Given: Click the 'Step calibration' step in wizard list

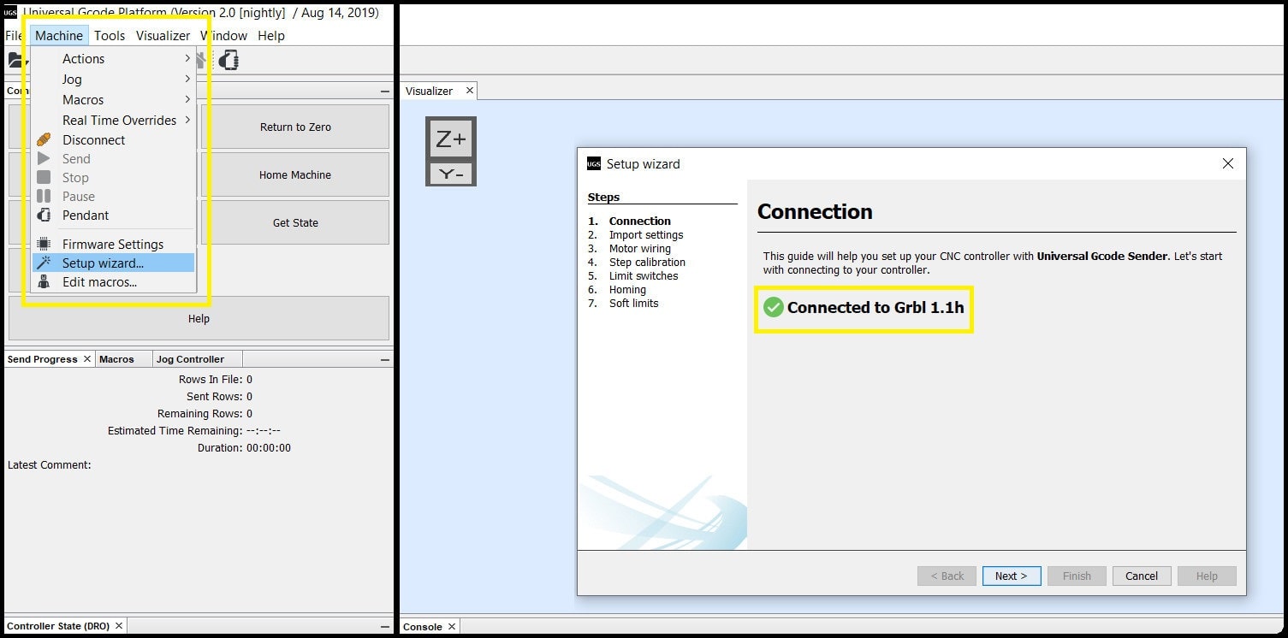Looking at the screenshot, I should pyautogui.click(x=647, y=263).
